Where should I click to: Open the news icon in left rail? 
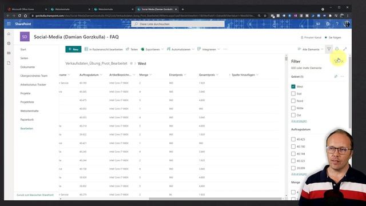coord(9,53)
